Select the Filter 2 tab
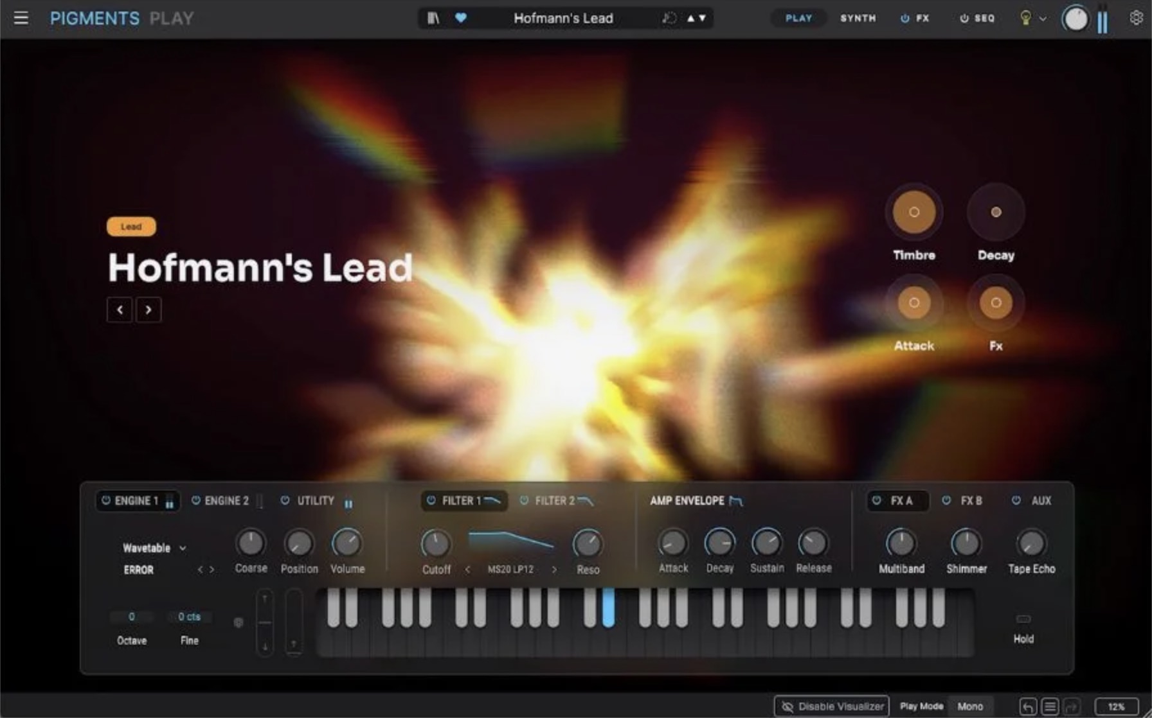Screen dimensions: 1152x718 555,500
